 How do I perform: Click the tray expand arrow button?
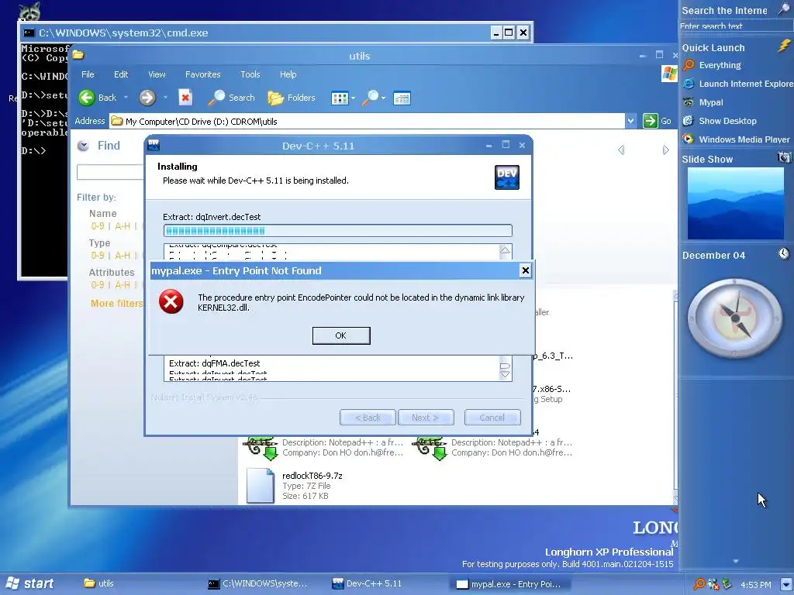(x=787, y=584)
